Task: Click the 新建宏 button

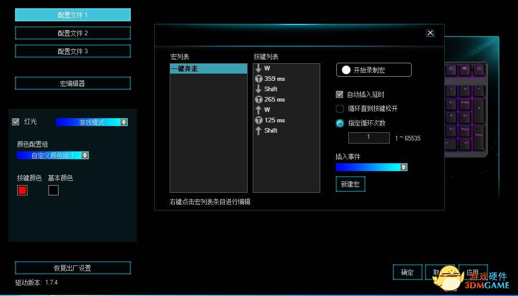Action: pyautogui.click(x=350, y=185)
